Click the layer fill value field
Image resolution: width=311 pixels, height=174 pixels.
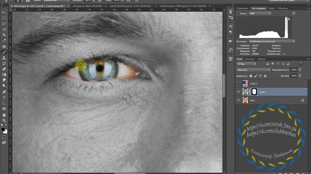(294, 76)
